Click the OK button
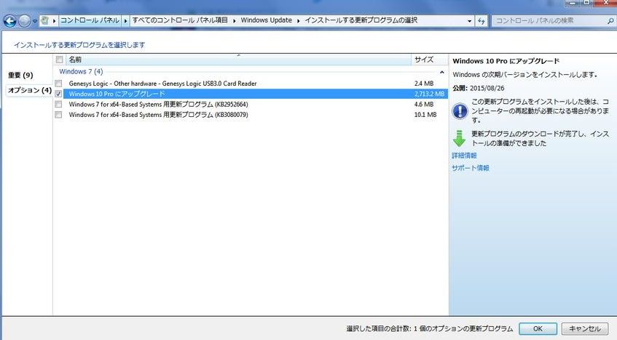This screenshot has height=340, width=617. 538,328
